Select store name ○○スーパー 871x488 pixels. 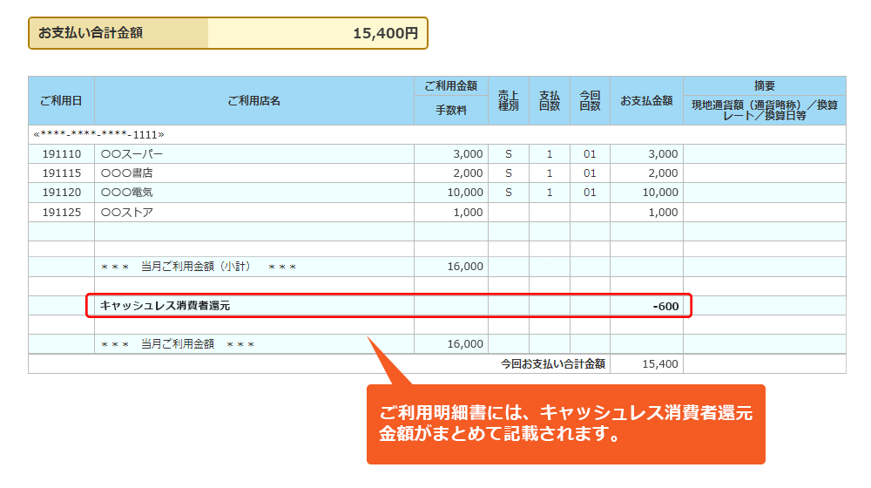click(x=132, y=154)
